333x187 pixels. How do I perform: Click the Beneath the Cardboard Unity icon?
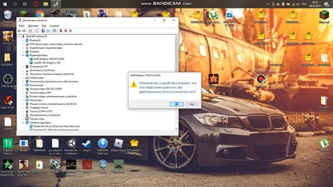coord(71,146)
